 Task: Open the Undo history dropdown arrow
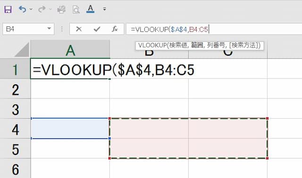coord(31,9)
